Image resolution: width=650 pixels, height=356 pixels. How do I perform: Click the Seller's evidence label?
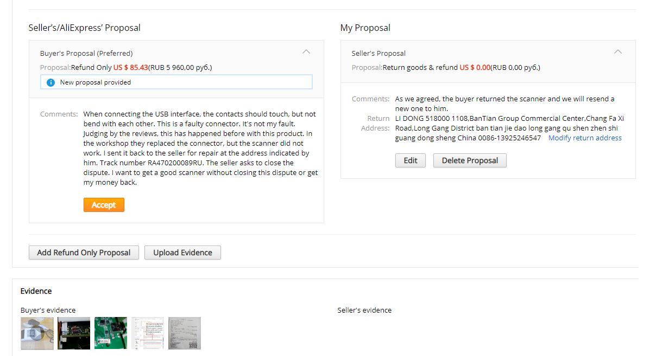[x=364, y=310]
